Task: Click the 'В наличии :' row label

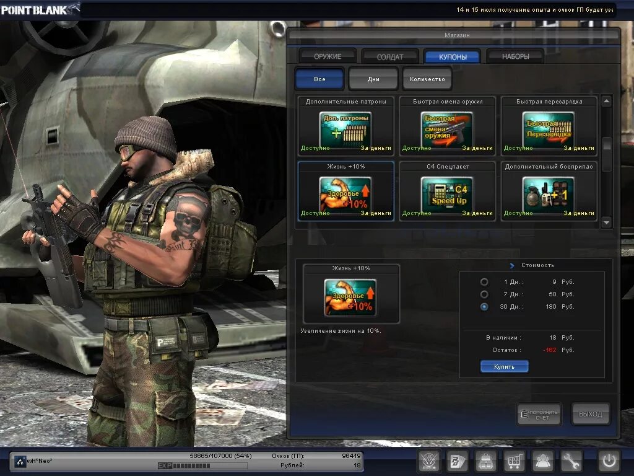Action: [x=503, y=337]
